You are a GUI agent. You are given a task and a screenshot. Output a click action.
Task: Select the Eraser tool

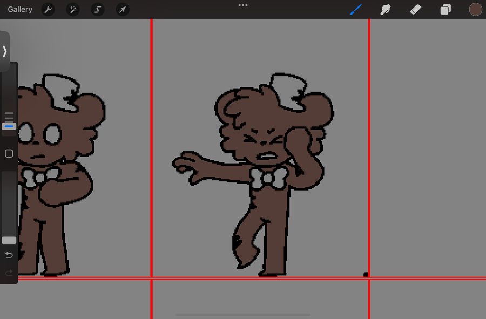[x=415, y=10]
